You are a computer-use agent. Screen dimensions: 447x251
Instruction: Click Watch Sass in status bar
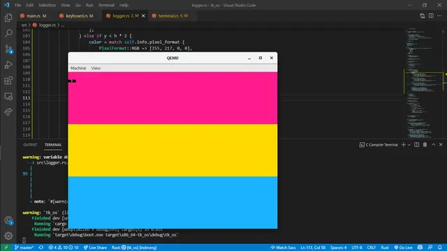pyautogui.click(x=283, y=248)
